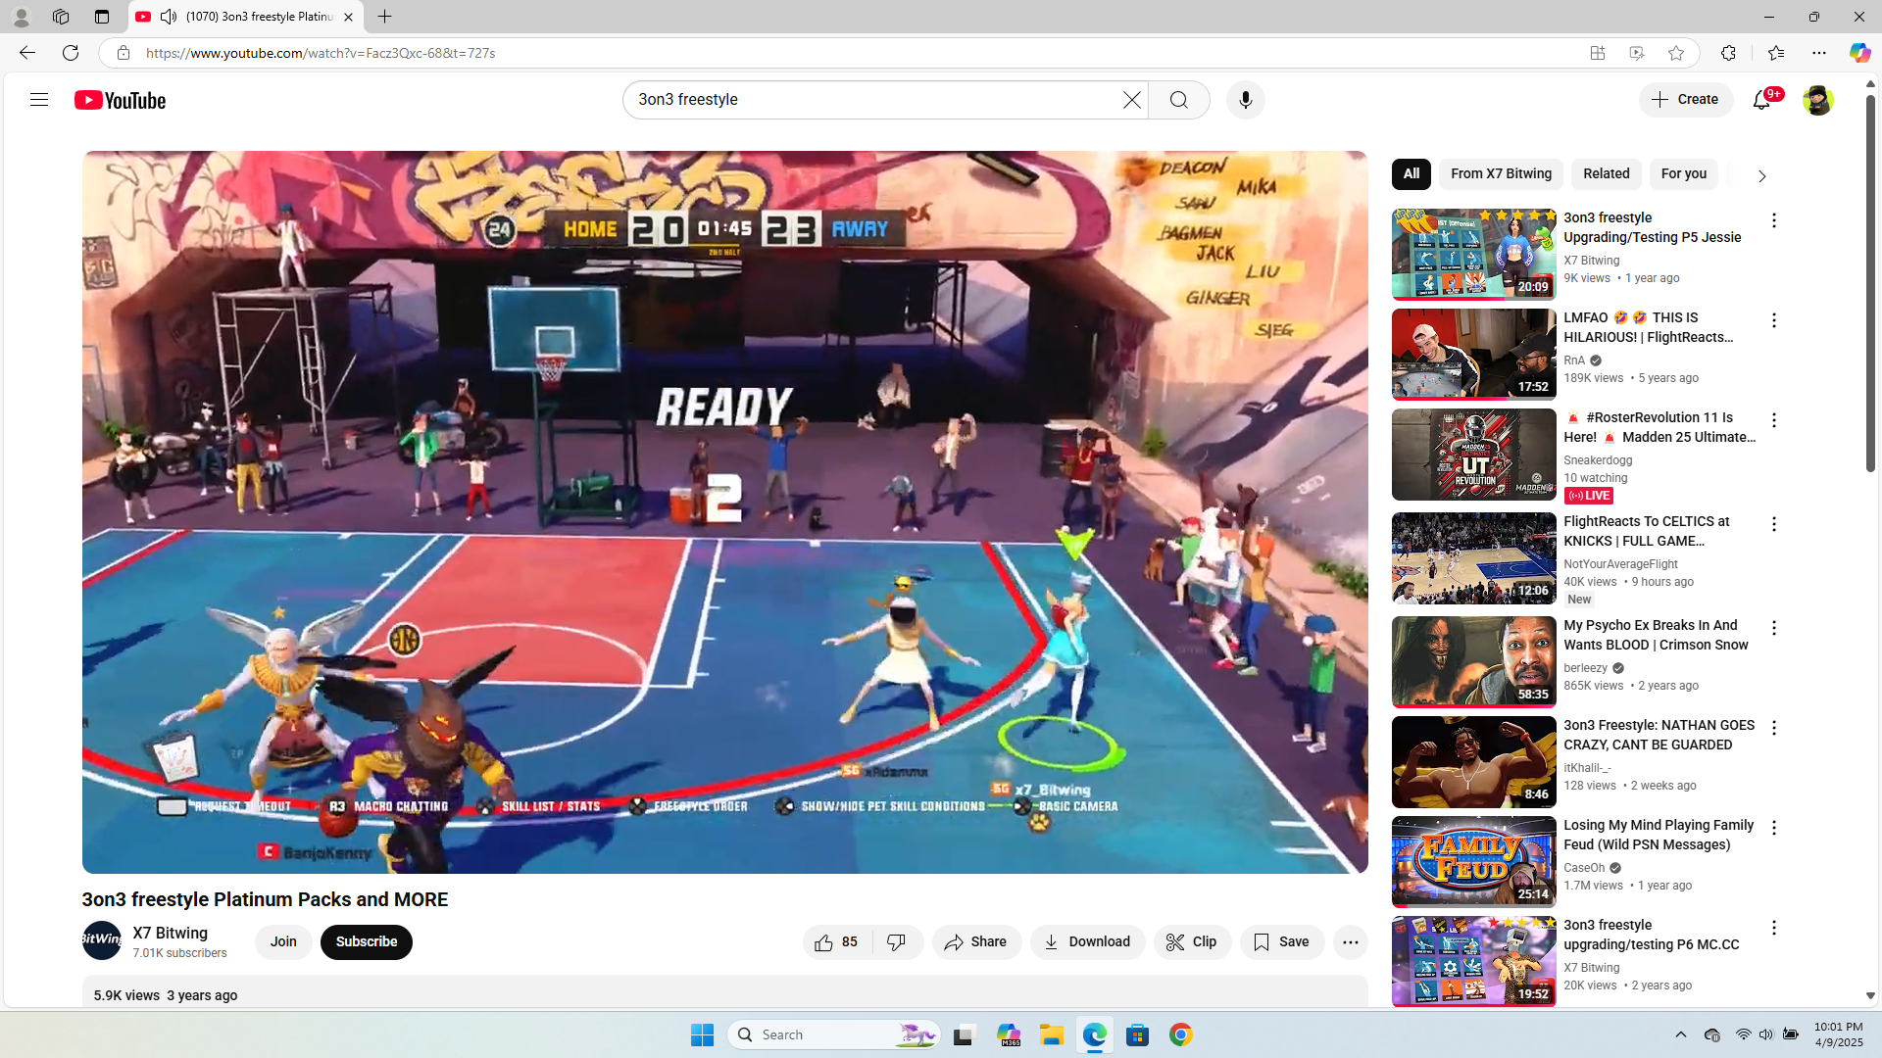
Task: Open browser extensions icon
Action: click(1728, 53)
